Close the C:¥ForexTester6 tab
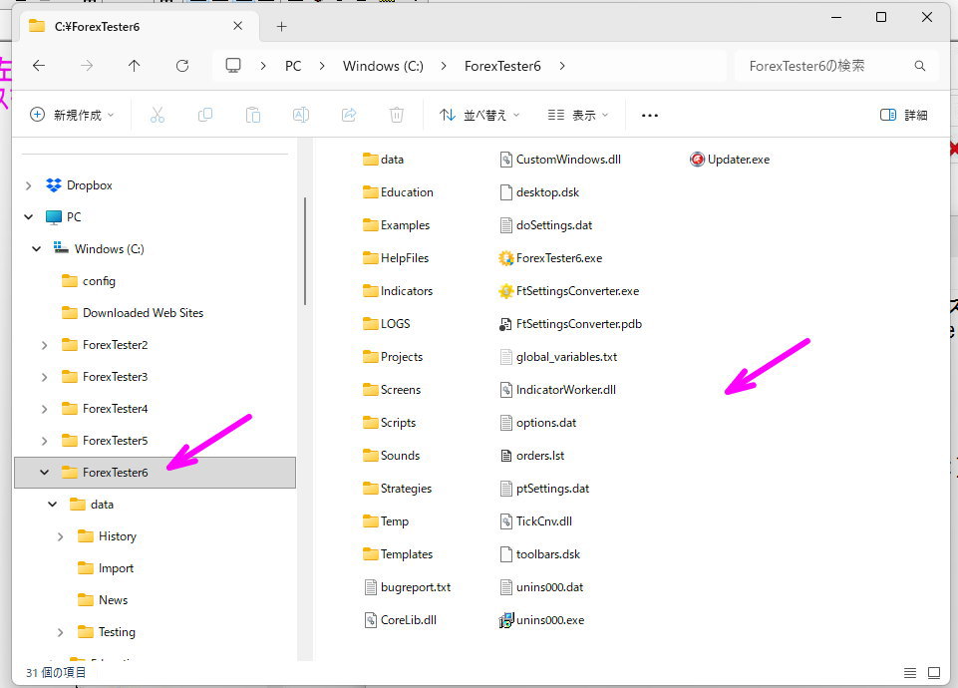The height and width of the screenshot is (688, 958). point(238,26)
